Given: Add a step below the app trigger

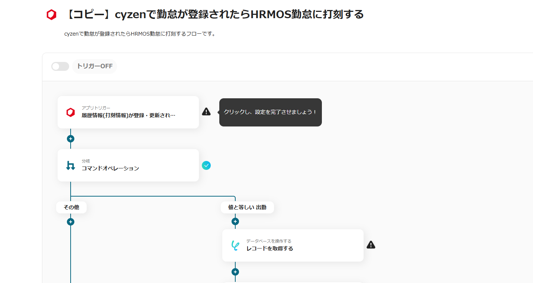Looking at the screenshot, I should (71, 139).
